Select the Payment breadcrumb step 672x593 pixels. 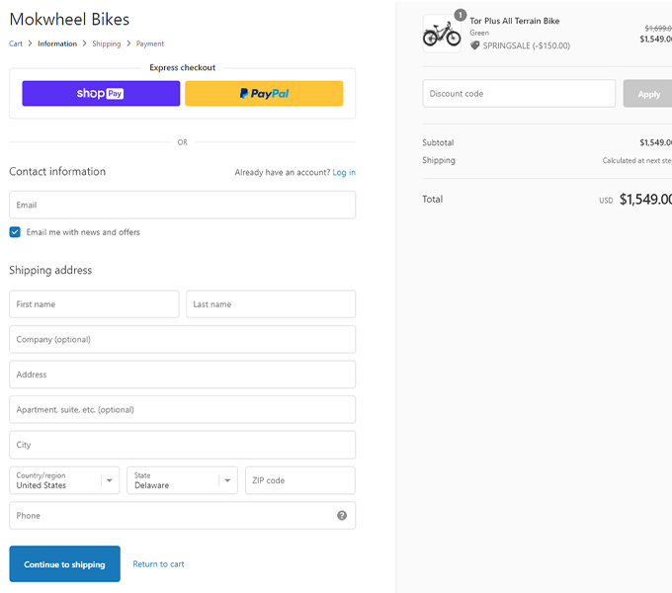150,43
